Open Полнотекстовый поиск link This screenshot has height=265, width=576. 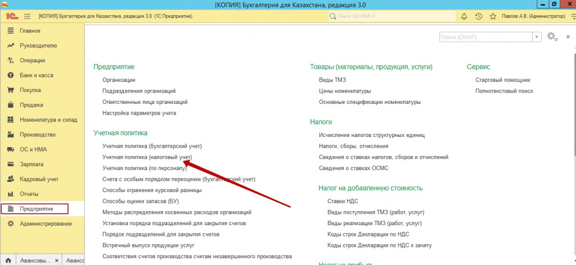click(504, 90)
